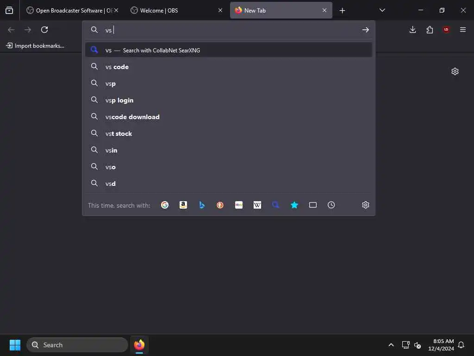Search with CollabNet SearXNG engine icon
The width and height of the screenshot is (474, 356).
click(x=276, y=205)
